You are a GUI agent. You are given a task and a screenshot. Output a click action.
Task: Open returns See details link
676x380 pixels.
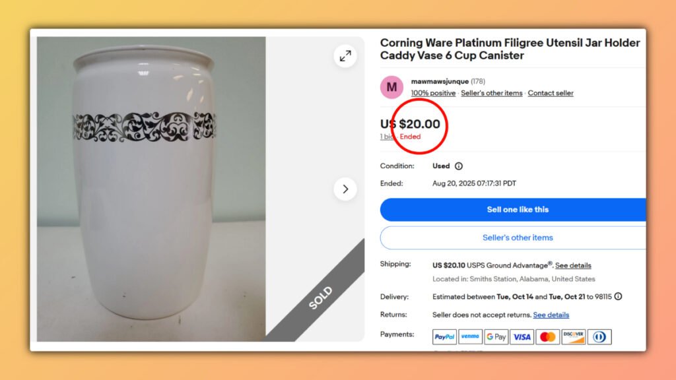[551, 315]
